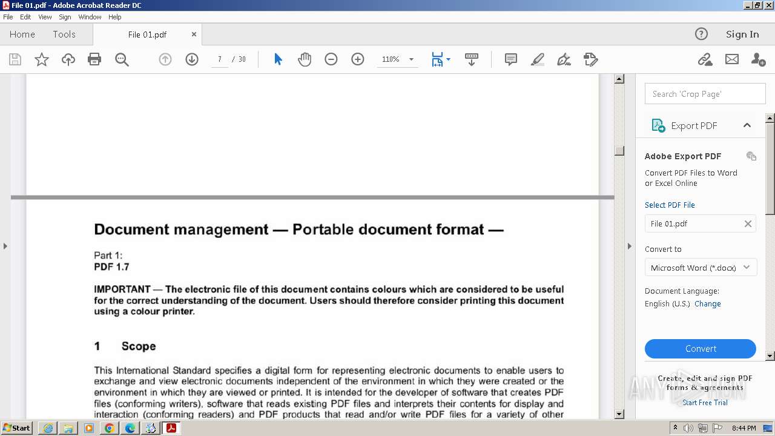The height and width of the screenshot is (436, 775).
Task: Click the Windows Media Player taskbar icon
Action: point(89,428)
